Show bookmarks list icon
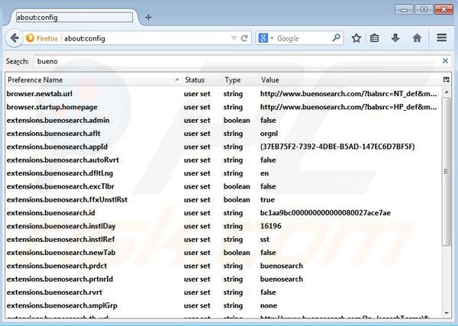 374,38
